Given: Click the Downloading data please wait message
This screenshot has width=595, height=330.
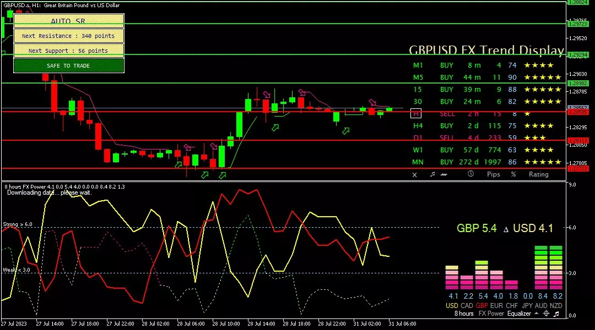Looking at the screenshot, I should coord(50,193).
